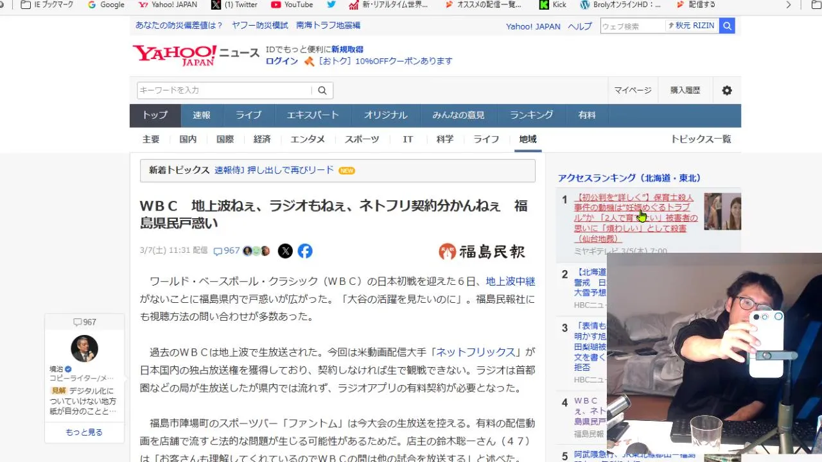Open the BrolyオンラインHD bookmark
The height and width of the screenshot is (462, 822).
coord(620,4)
